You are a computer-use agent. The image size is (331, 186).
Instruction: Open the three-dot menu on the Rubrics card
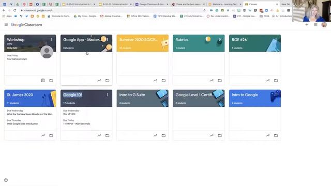coord(220,39)
